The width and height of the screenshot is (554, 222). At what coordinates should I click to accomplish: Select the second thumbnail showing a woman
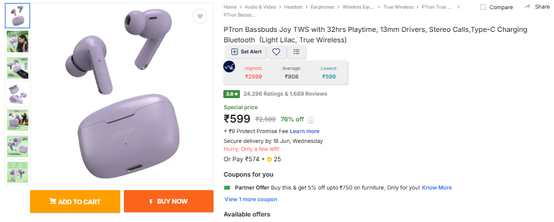point(17,42)
